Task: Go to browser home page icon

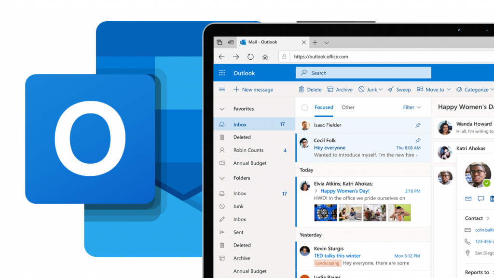Action: [265, 57]
